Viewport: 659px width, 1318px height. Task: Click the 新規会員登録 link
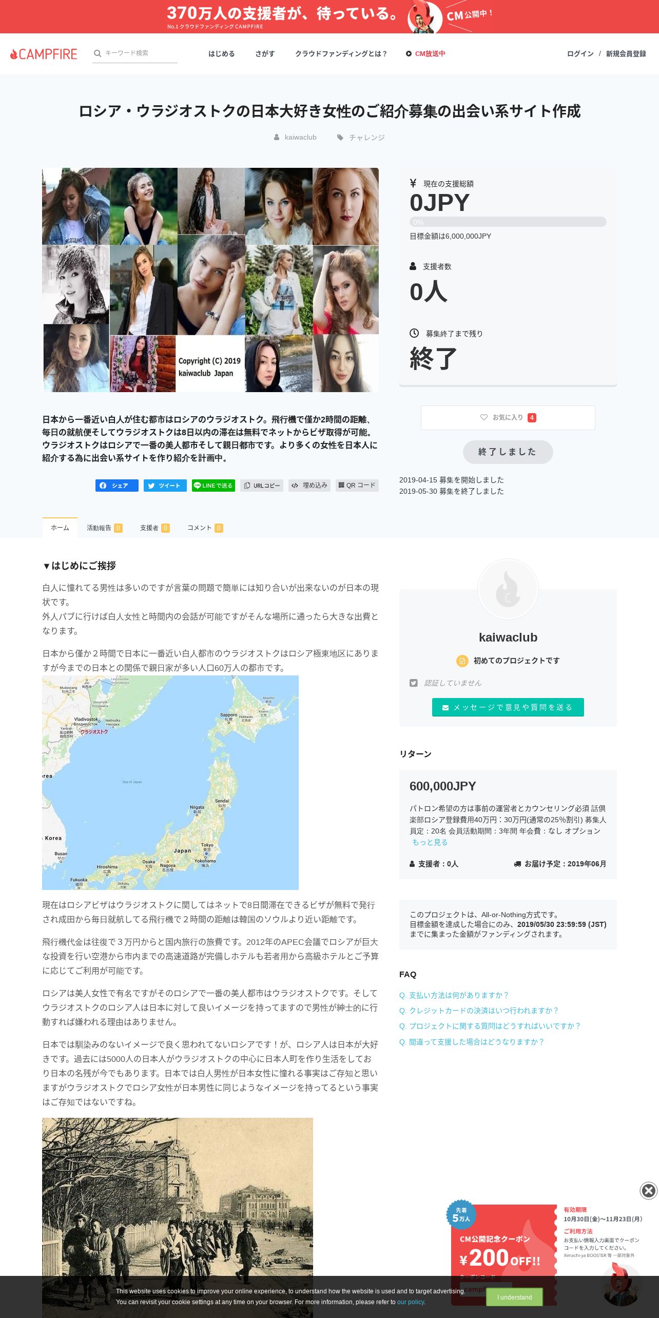pos(626,54)
